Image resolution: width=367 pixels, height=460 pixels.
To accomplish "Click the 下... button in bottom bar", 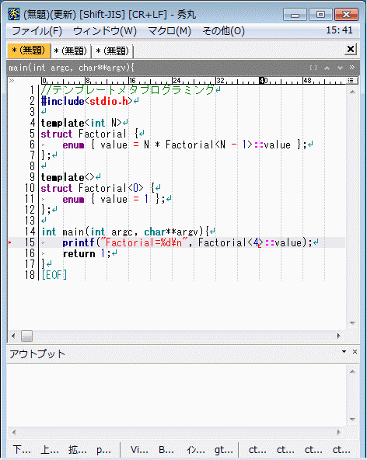I will point(22,449).
